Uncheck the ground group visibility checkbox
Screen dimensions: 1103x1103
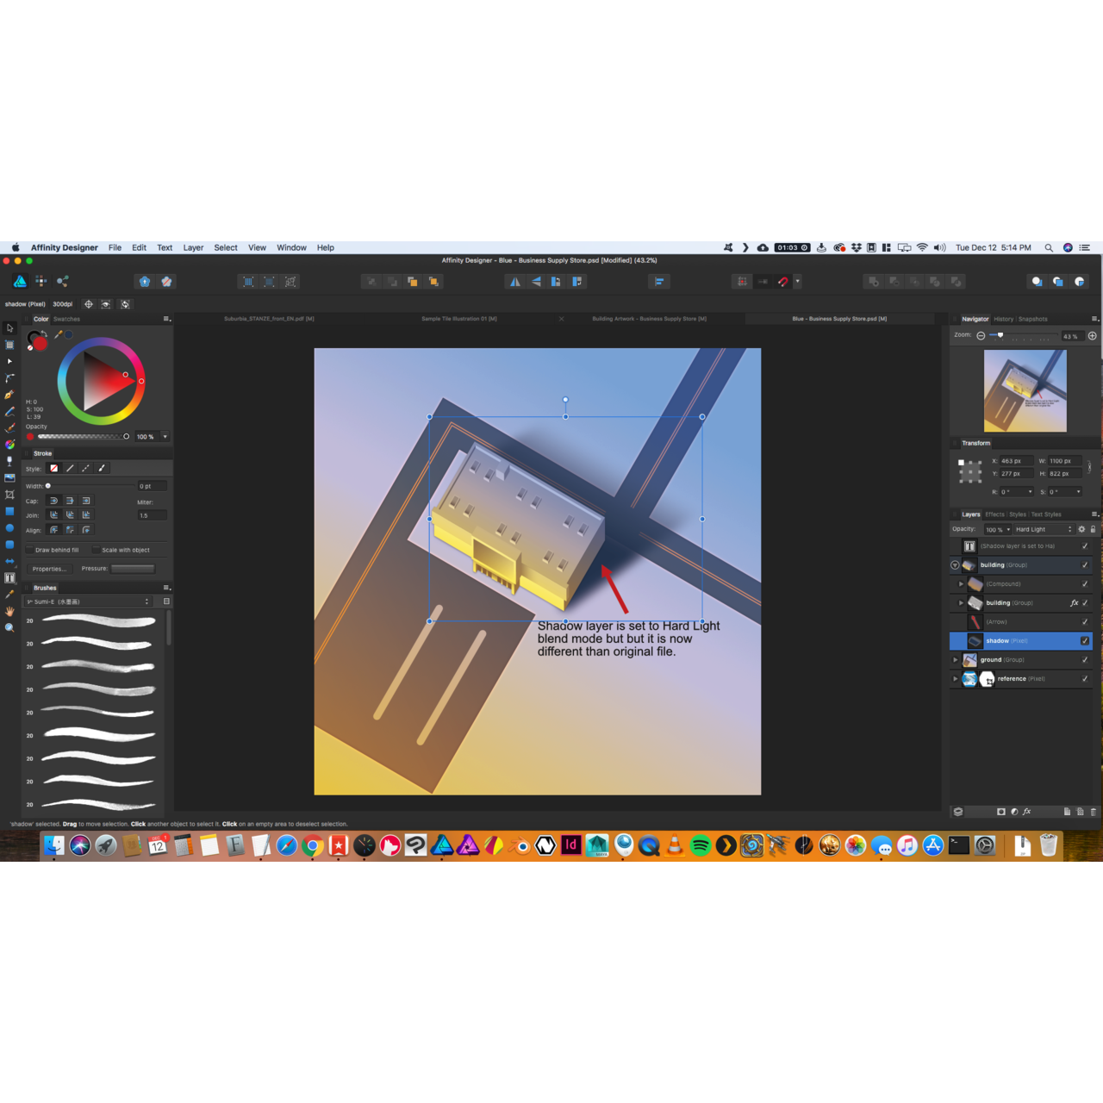pyautogui.click(x=1085, y=659)
